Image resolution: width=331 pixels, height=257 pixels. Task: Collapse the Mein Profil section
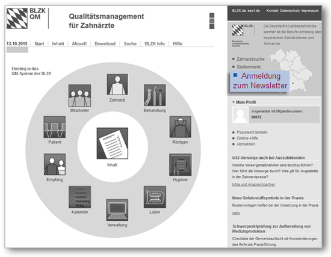[x=244, y=102]
